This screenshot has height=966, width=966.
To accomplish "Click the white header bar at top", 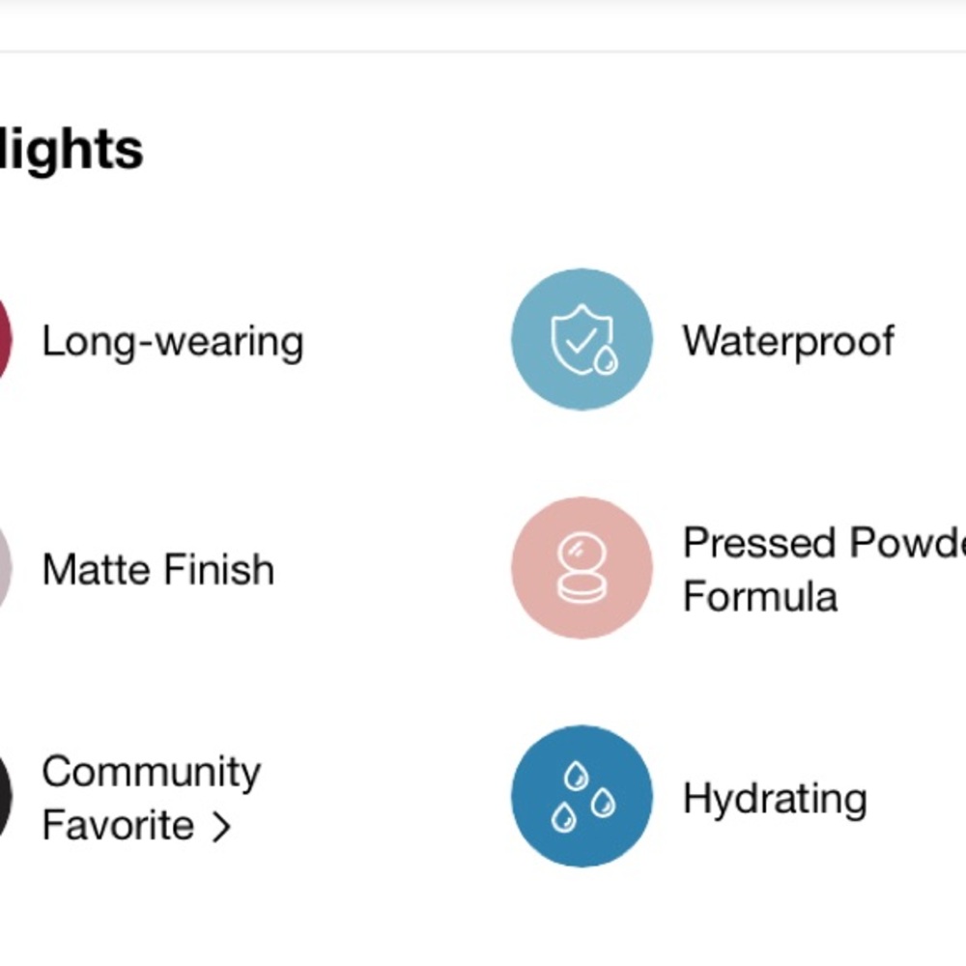I will [x=483, y=25].
